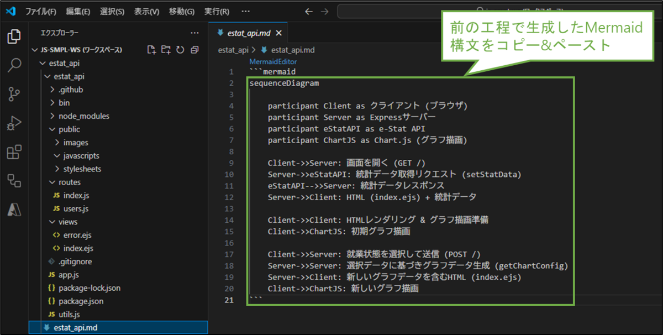Open the 実行(R) menu
The height and width of the screenshot is (335, 663).
coord(216,11)
